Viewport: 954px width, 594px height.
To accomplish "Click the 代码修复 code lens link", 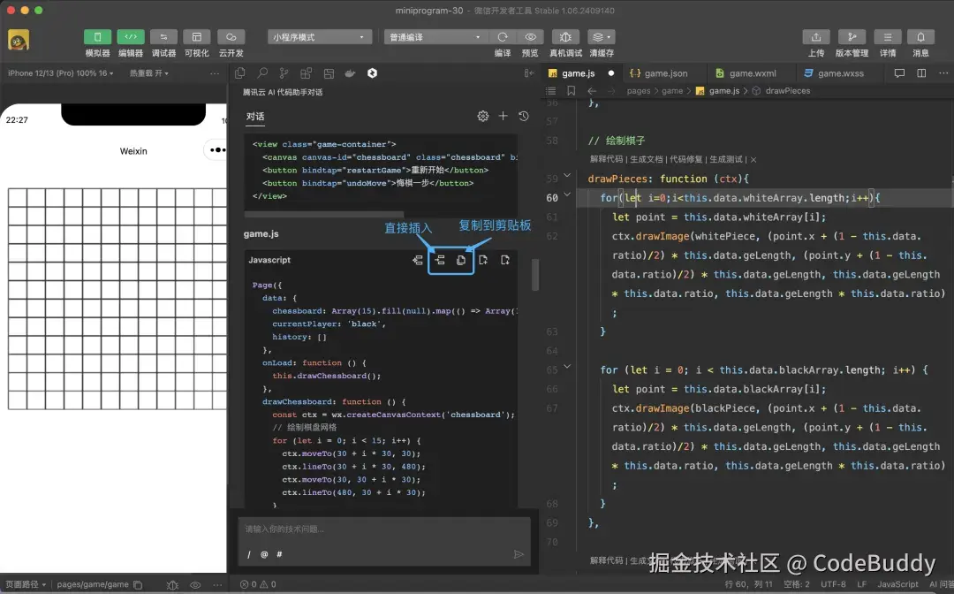I will [x=685, y=159].
